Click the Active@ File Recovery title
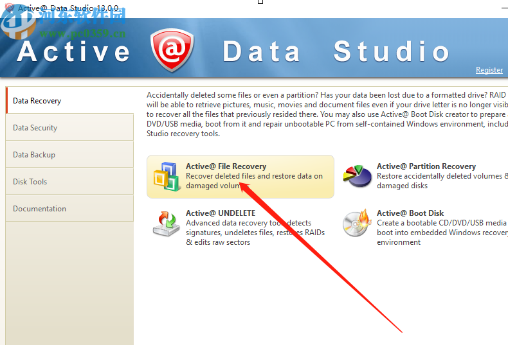This screenshot has width=508, height=345. pos(226,166)
